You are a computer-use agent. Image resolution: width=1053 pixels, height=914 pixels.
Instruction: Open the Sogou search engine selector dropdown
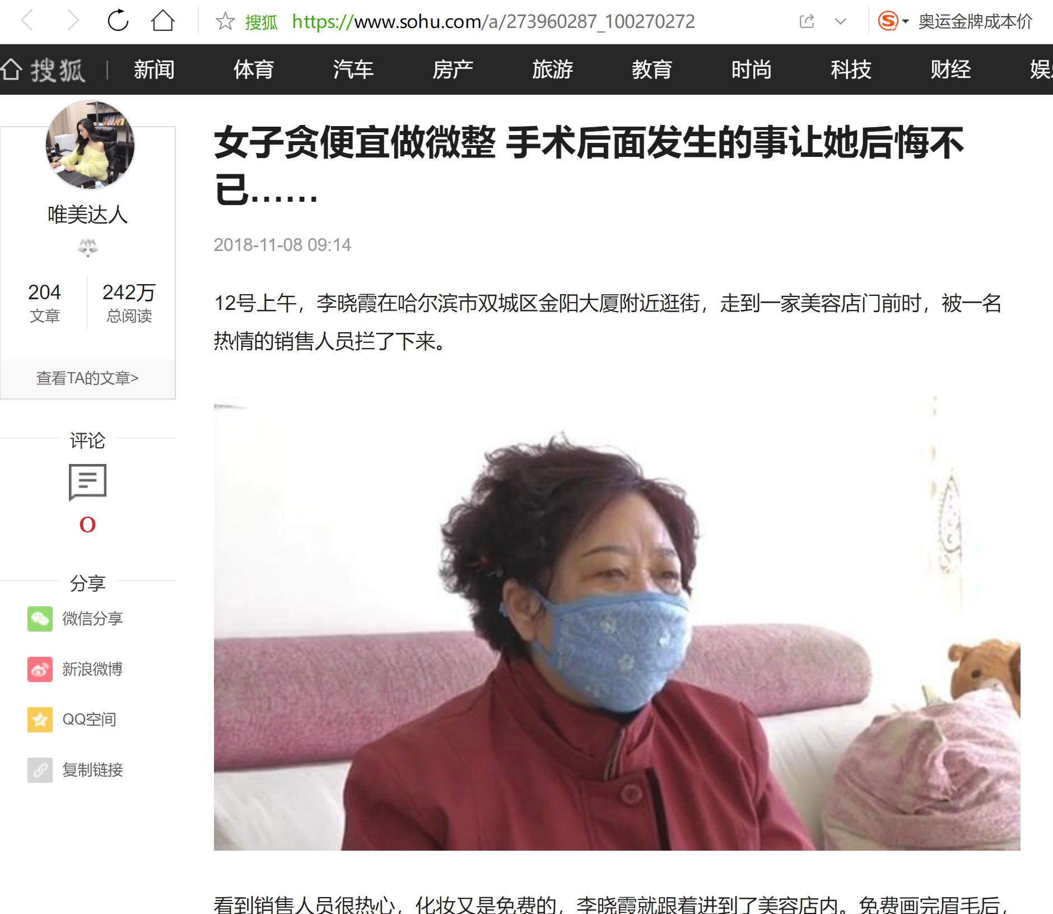(x=893, y=21)
